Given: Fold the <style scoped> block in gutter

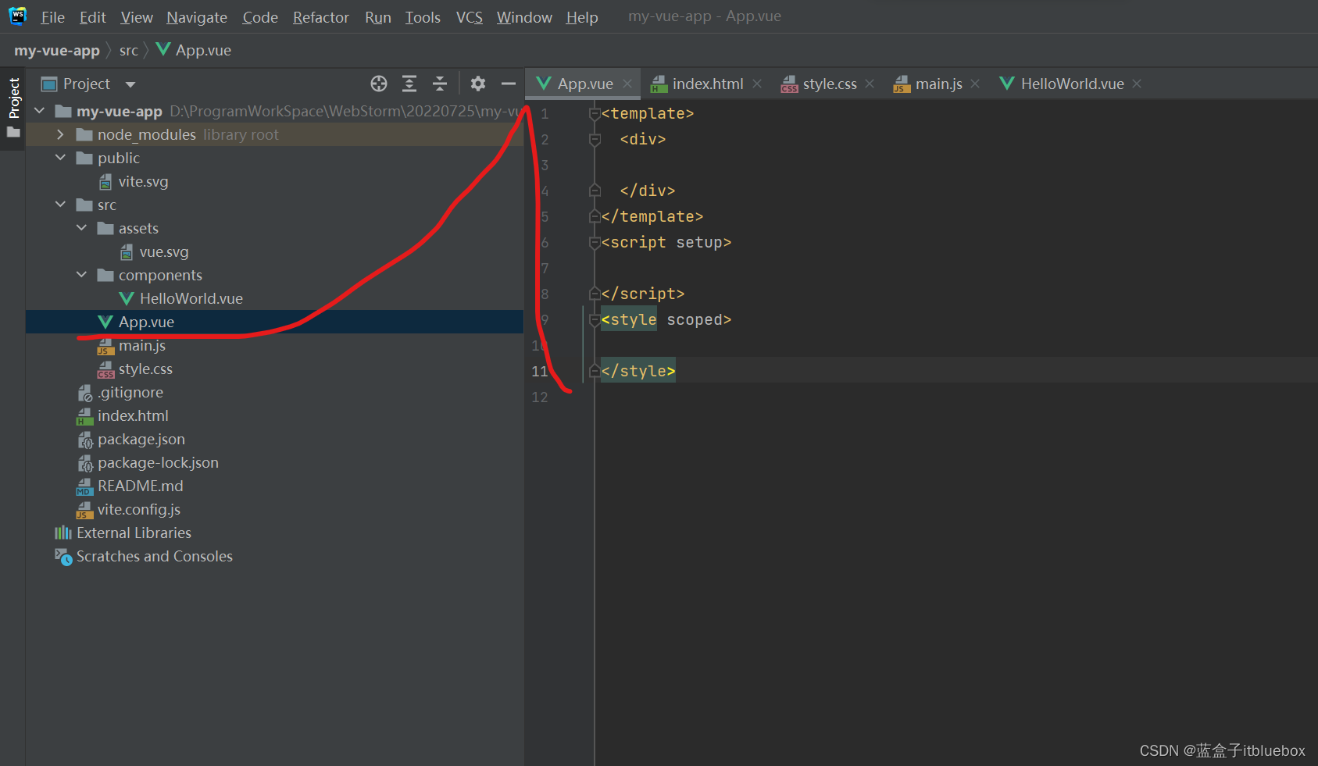Looking at the screenshot, I should click(x=595, y=320).
